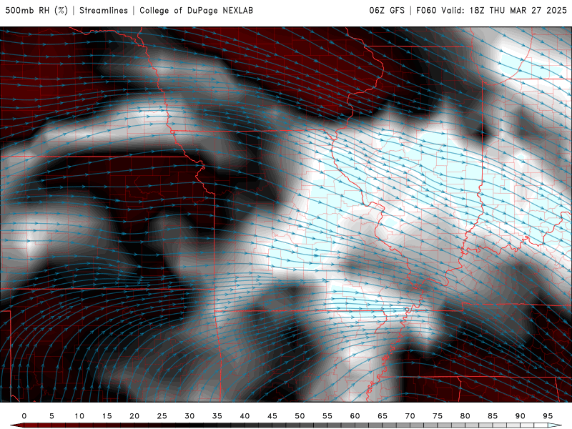Click the colorbar label "85"

pyautogui.click(x=493, y=416)
